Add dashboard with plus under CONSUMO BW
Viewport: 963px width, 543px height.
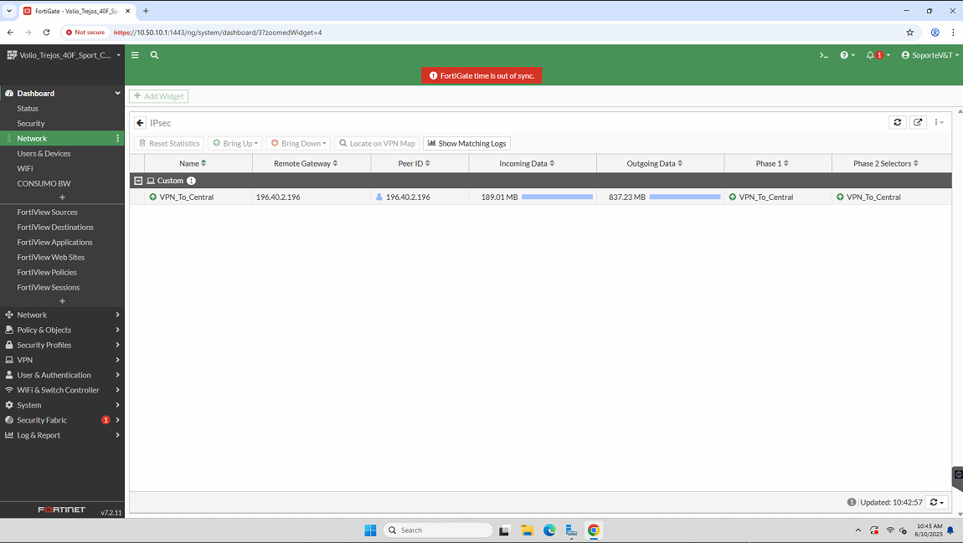[x=62, y=197]
